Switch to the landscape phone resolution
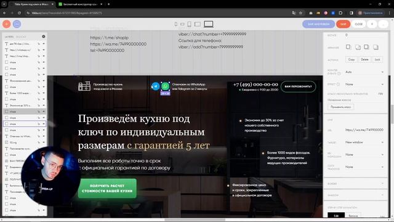Viewport: 394px width, 222px height. [182, 24]
